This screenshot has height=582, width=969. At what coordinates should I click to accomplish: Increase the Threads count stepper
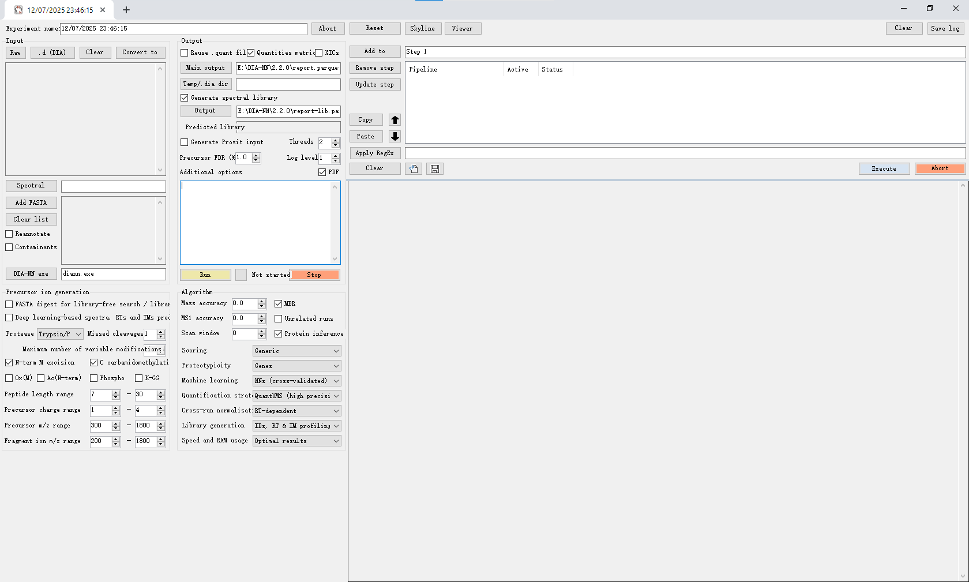pyautogui.click(x=336, y=140)
